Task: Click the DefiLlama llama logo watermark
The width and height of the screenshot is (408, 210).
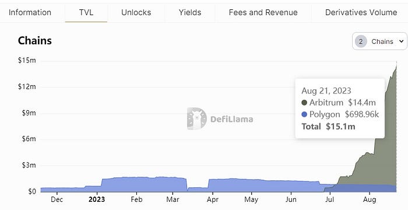Action: point(197,119)
